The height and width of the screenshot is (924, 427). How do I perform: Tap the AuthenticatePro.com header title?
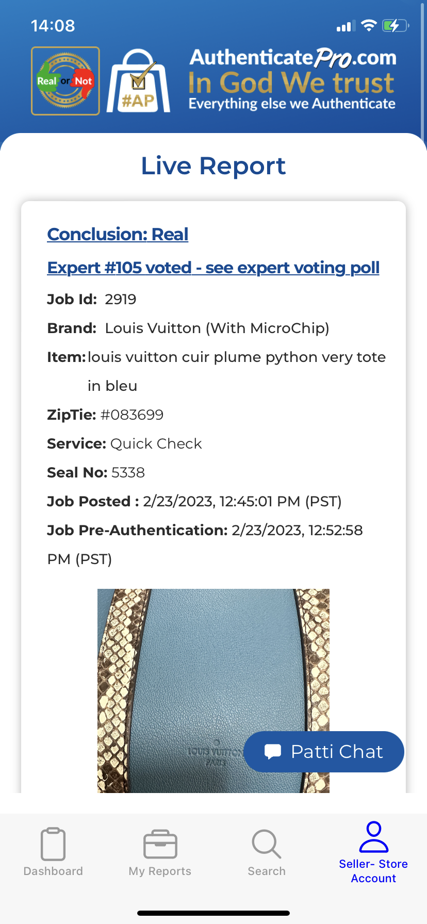[x=293, y=58]
